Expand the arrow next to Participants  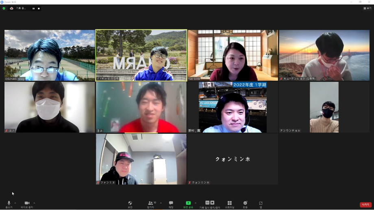point(161,203)
